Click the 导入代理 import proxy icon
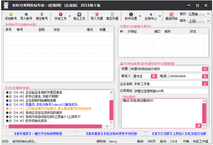Image resolution: width=213 pixels, height=145 pixels. click(96, 14)
